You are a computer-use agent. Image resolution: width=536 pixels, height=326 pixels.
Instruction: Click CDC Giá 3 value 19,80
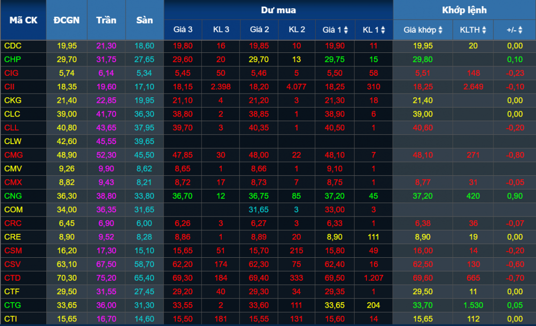coord(183,46)
